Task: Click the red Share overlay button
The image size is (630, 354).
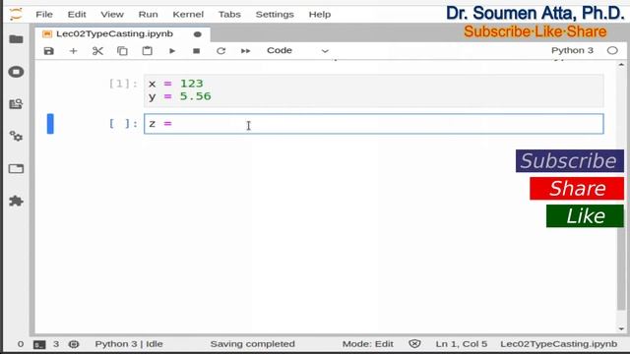Action: tap(577, 189)
